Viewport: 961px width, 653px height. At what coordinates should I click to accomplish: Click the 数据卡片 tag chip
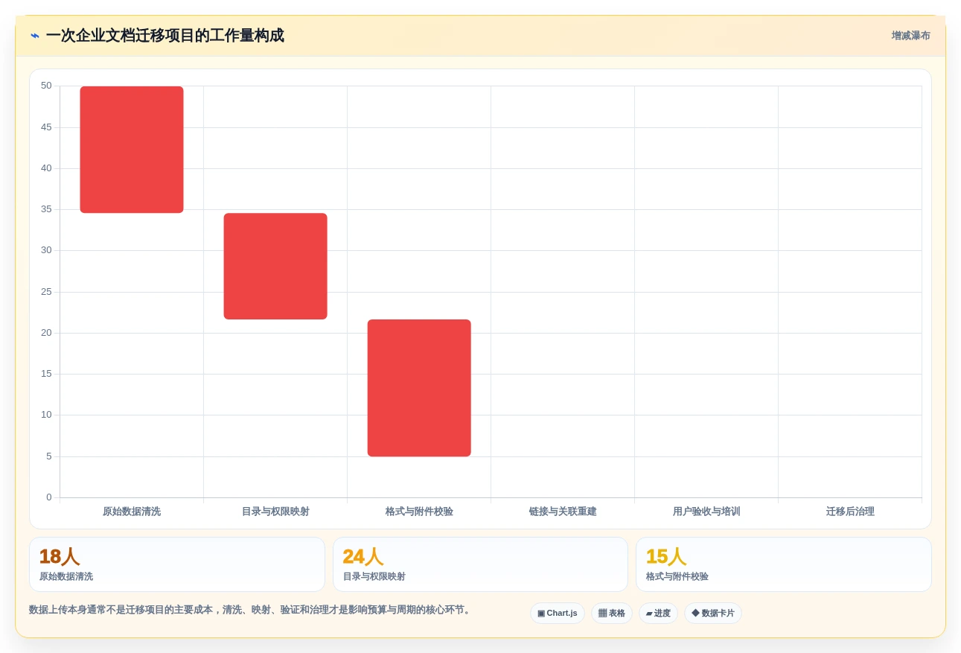tap(713, 614)
